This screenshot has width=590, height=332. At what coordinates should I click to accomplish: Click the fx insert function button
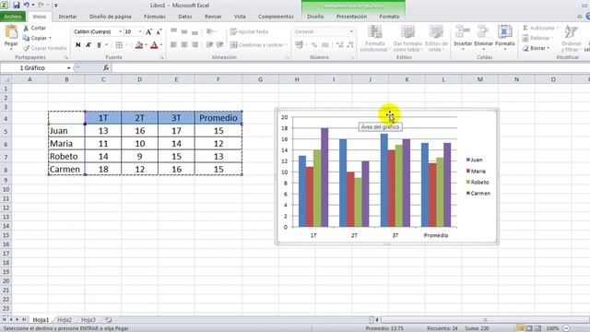click(106, 67)
